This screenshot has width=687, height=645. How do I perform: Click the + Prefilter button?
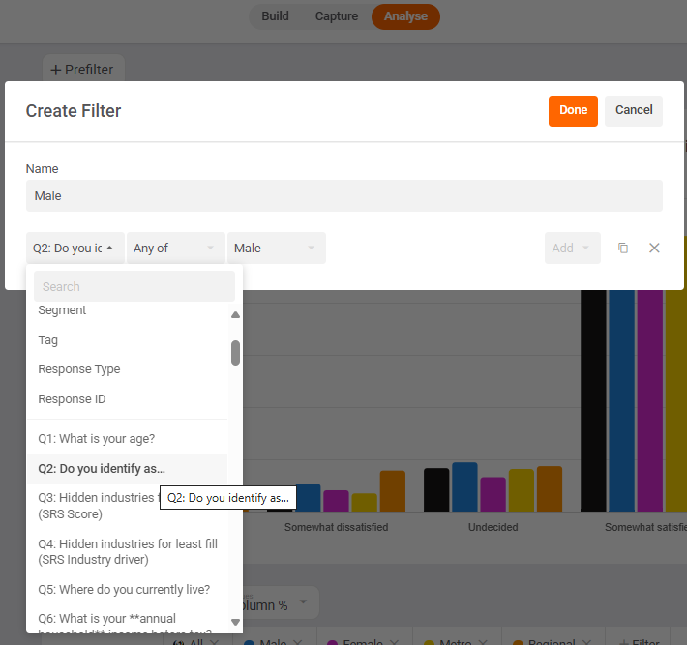click(83, 70)
